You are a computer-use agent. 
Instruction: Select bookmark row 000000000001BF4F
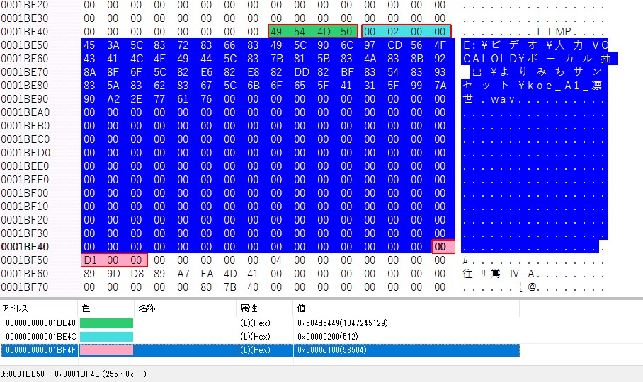[261, 350]
